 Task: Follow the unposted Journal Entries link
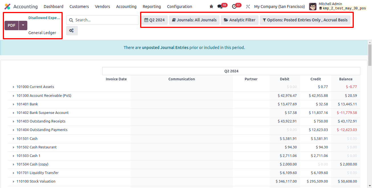click(x=165, y=48)
